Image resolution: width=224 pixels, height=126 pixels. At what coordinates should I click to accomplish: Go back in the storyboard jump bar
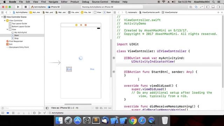tap(6, 13)
